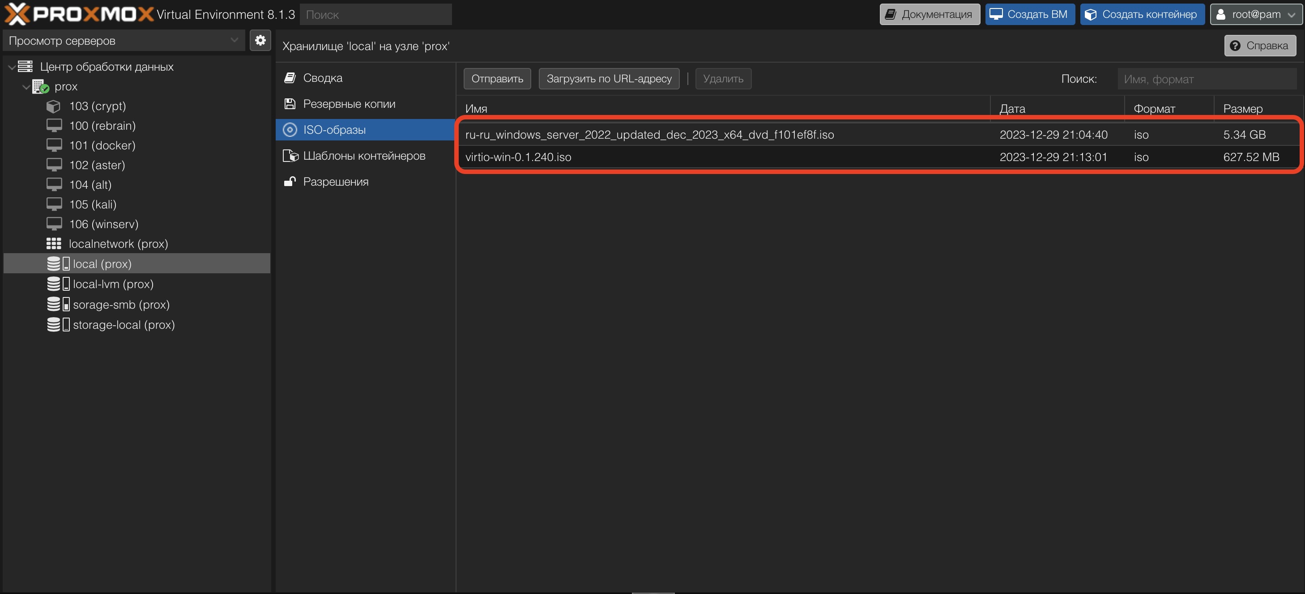
Task: Click the container cube icon for 103 (crypt)
Action: tap(53, 106)
